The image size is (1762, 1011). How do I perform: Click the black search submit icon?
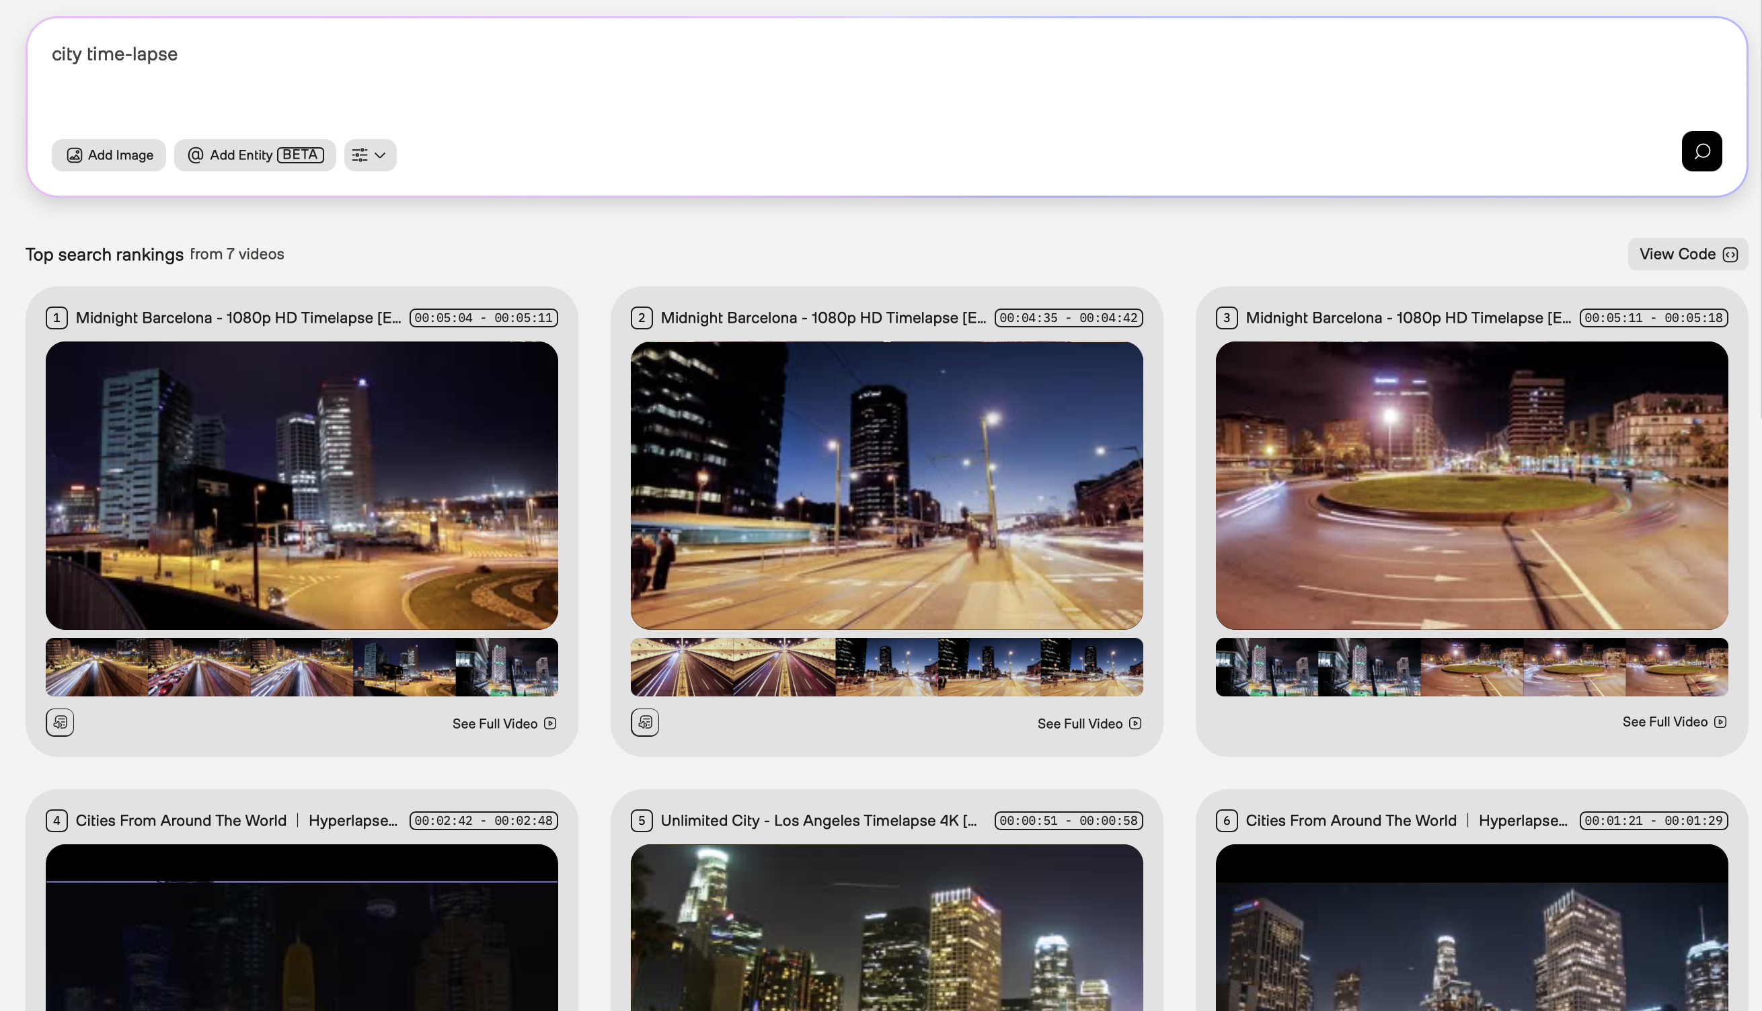tap(1701, 151)
